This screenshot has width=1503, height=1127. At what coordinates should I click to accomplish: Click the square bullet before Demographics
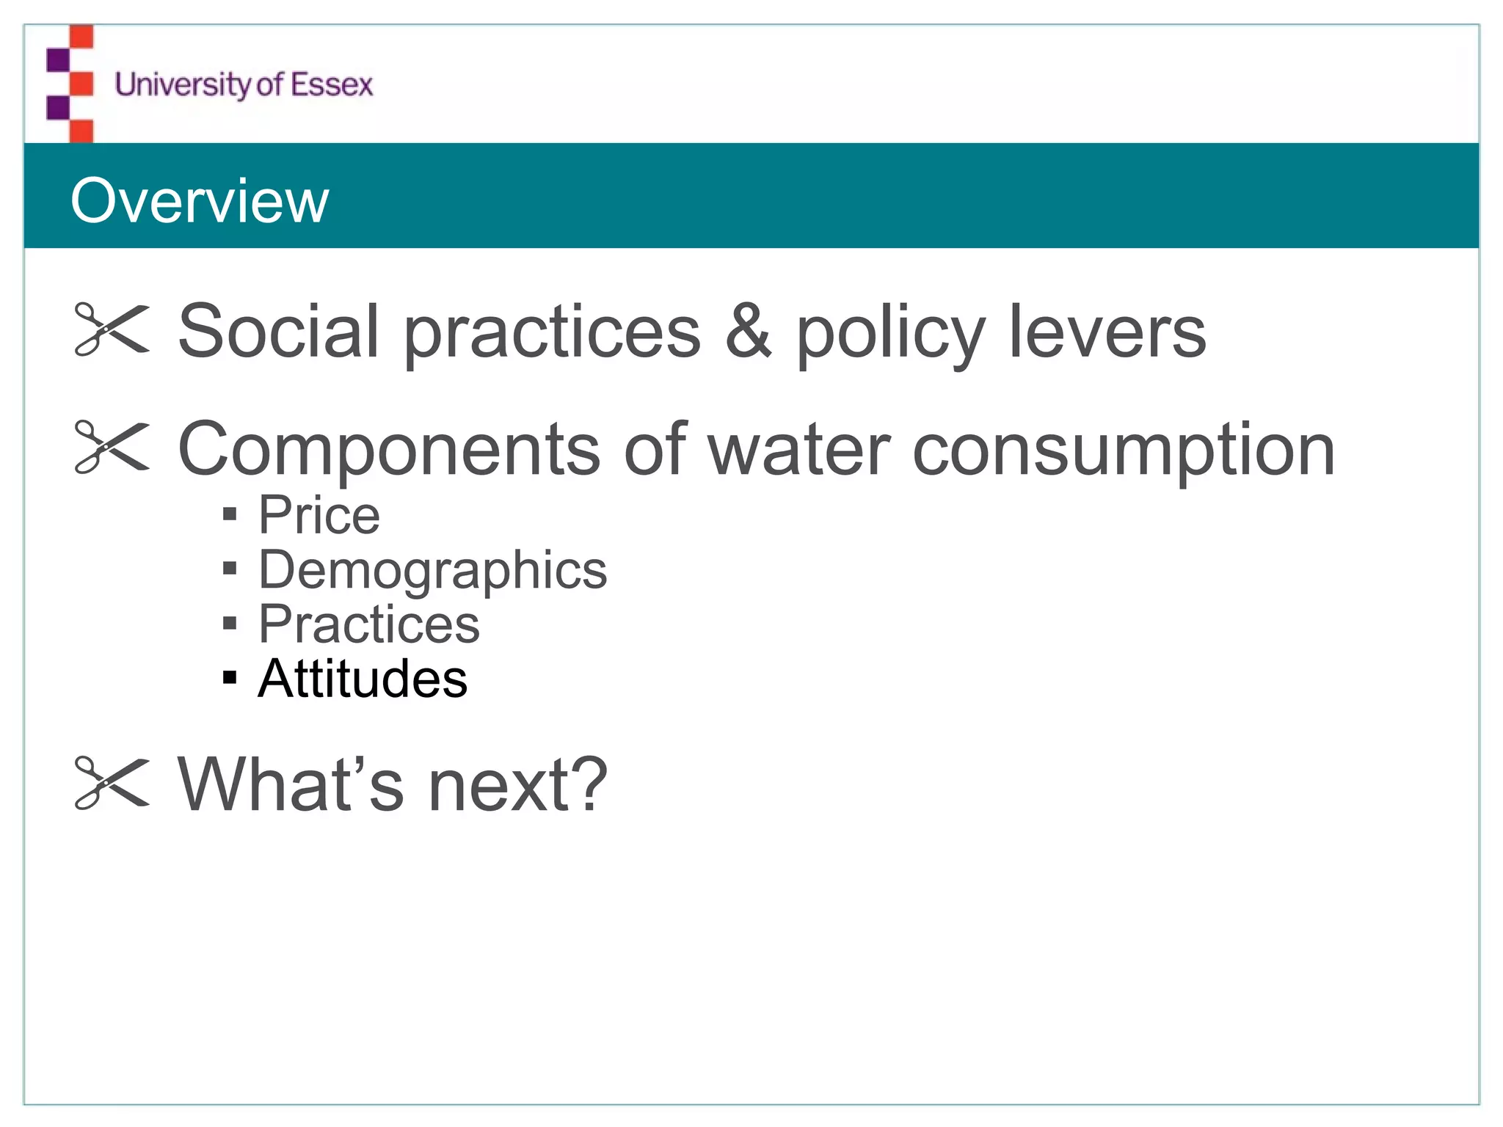click(230, 569)
